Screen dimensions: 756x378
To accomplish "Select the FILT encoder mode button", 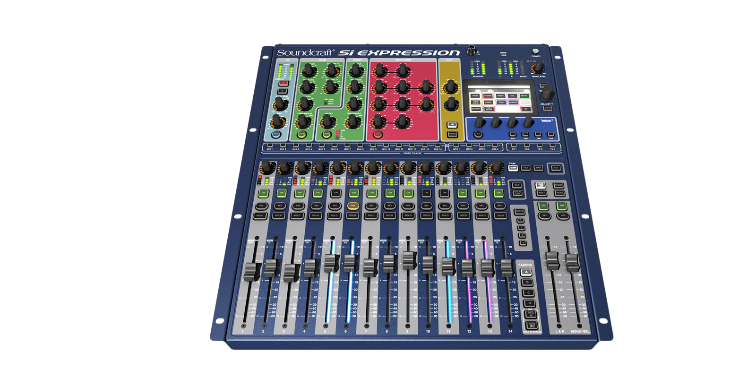I will click(526, 168).
